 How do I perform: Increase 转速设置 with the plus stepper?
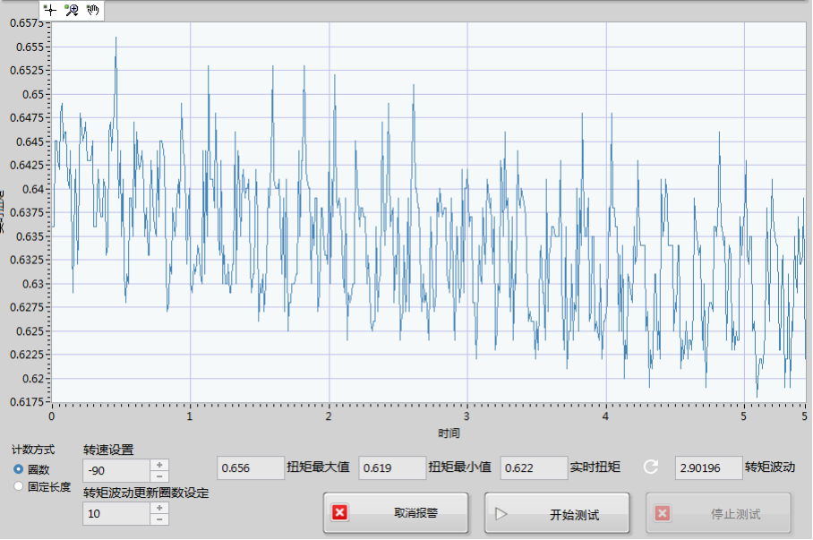click(159, 465)
